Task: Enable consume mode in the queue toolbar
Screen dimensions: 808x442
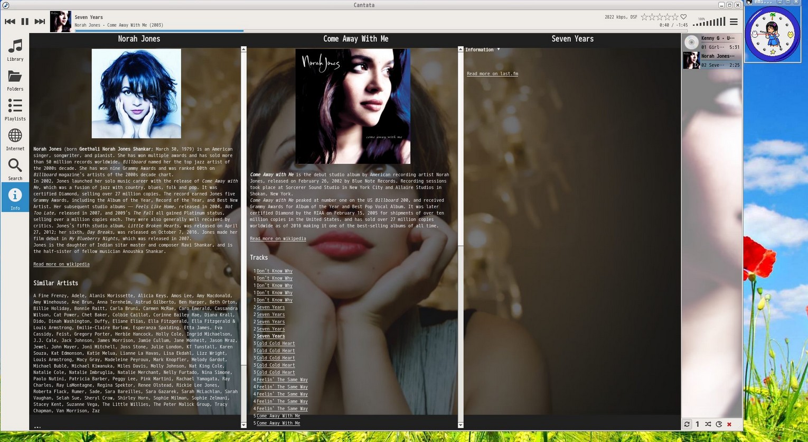Action: 718,424
